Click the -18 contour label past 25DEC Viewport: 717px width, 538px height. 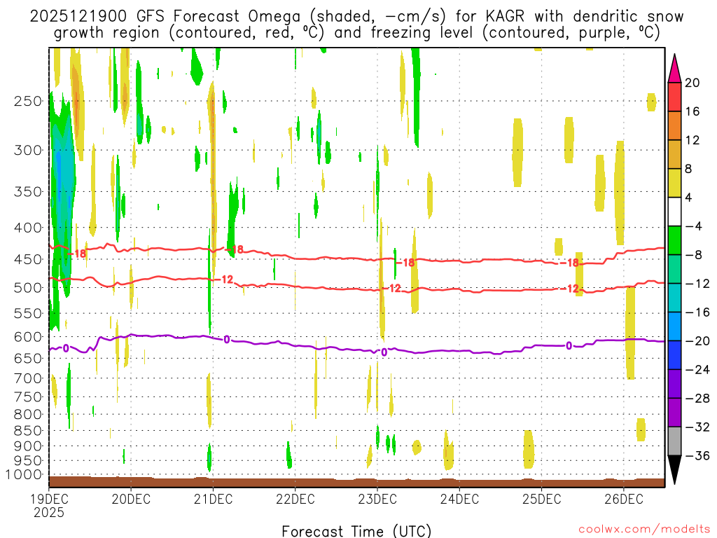click(570, 263)
